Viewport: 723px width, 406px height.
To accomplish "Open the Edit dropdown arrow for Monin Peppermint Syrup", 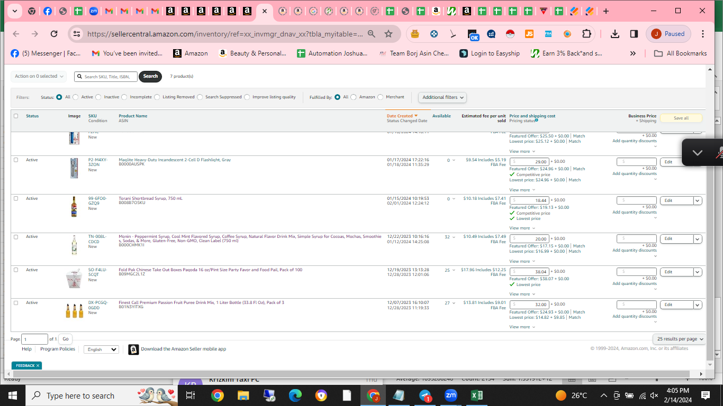I will tap(698, 239).
